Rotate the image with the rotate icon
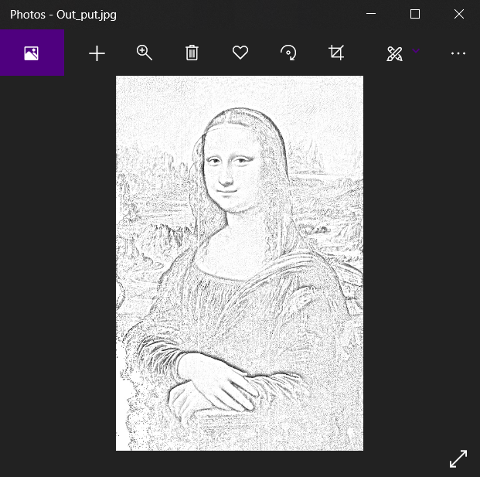480x477 pixels. point(288,53)
